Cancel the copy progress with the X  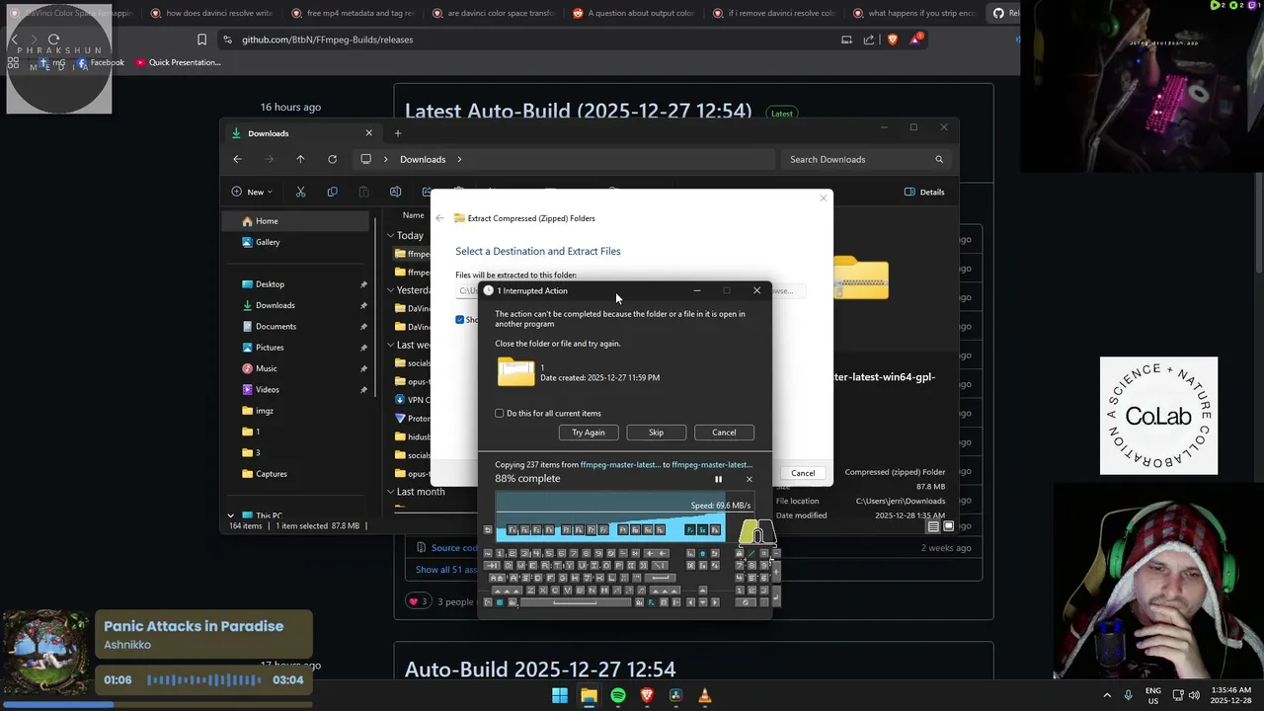click(749, 479)
